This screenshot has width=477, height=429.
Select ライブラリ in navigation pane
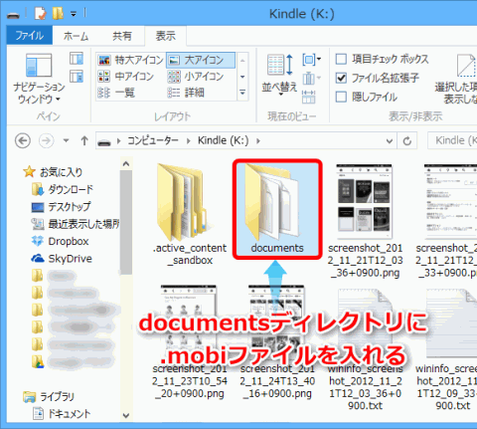[x=49, y=396]
